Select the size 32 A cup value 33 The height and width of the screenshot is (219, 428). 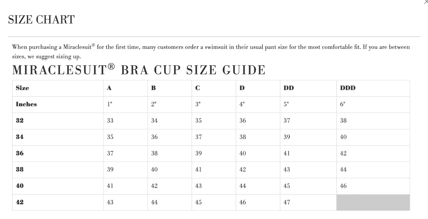110,121
